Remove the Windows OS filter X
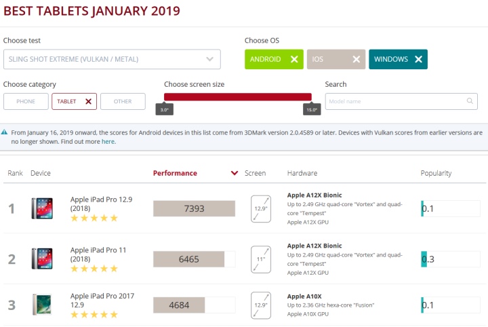Screen dimensions: 488x327 point(418,60)
